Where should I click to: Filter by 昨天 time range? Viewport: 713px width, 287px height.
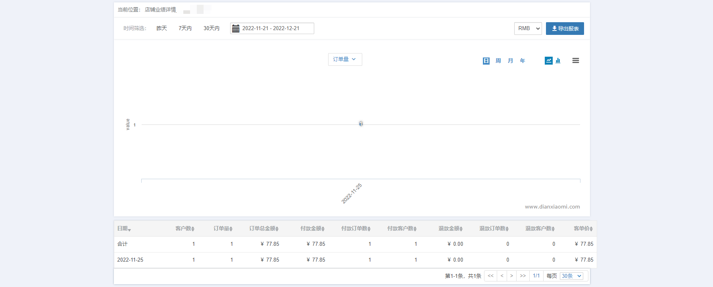click(161, 29)
